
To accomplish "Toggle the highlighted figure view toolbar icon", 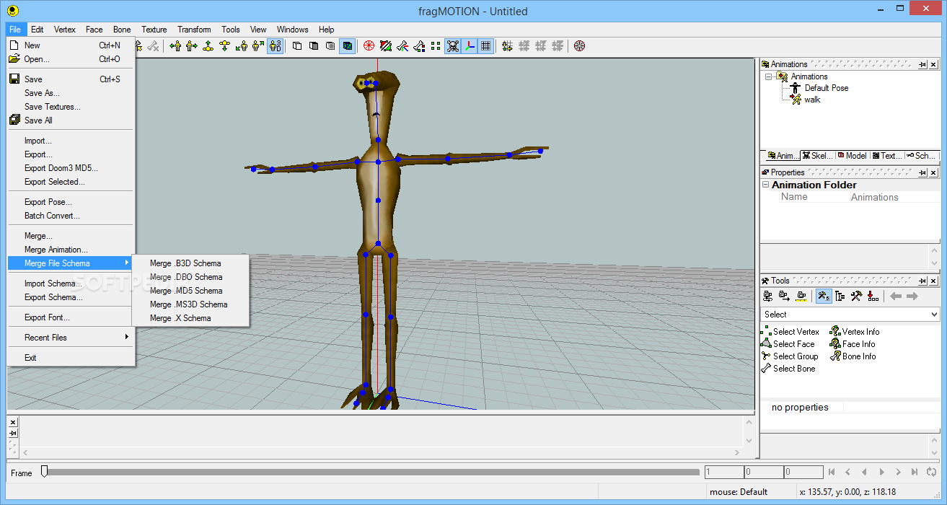I will 275,45.
